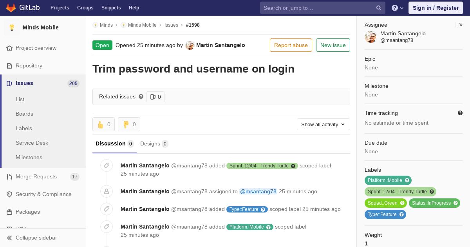470x247 pixels.
Task: Open the Groups menu
Action: click(x=85, y=8)
